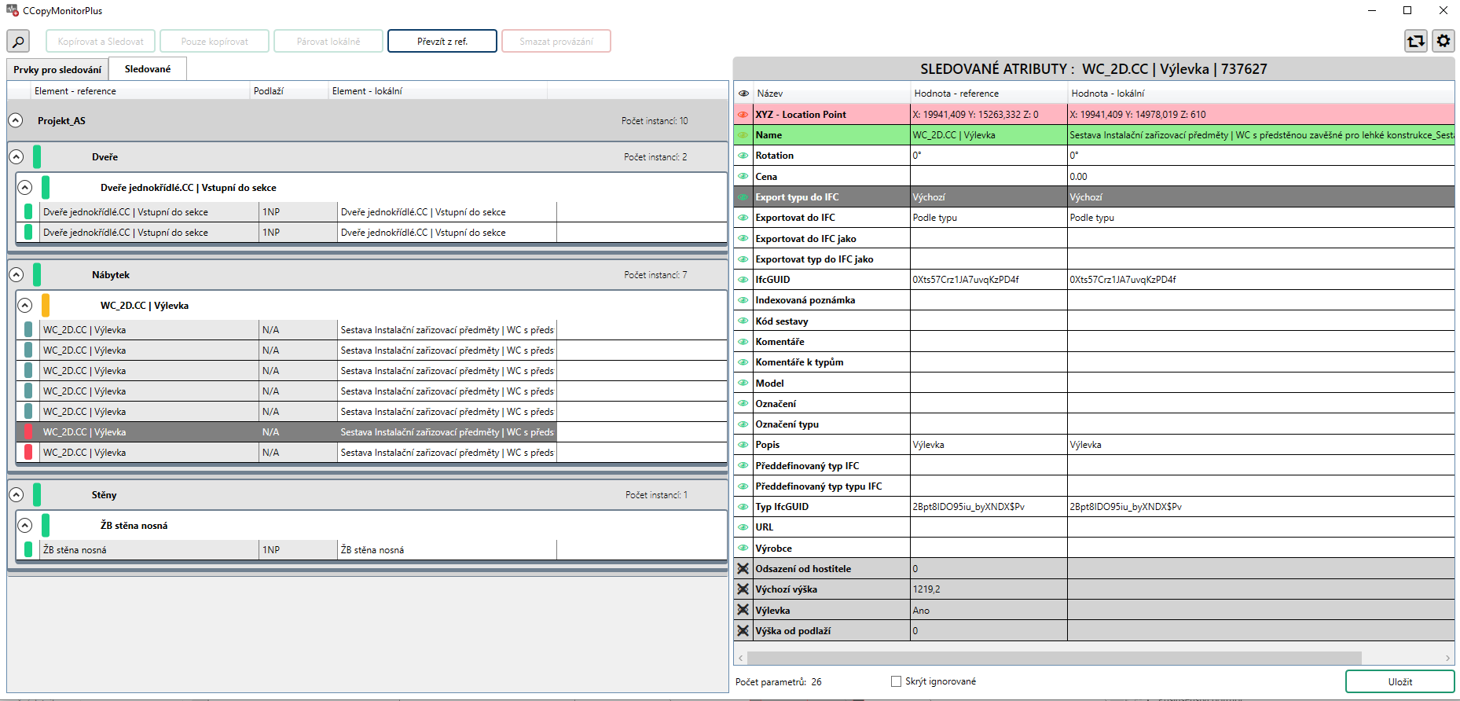
Task: Toggle eye for Typ IfcGUID attribute
Action: click(743, 507)
